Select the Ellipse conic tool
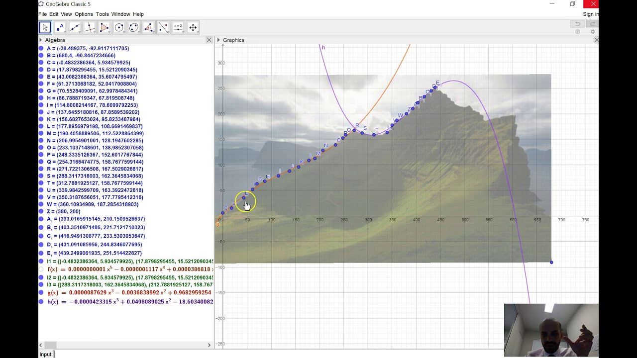This screenshot has height=358, width=637. coord(134,28)
